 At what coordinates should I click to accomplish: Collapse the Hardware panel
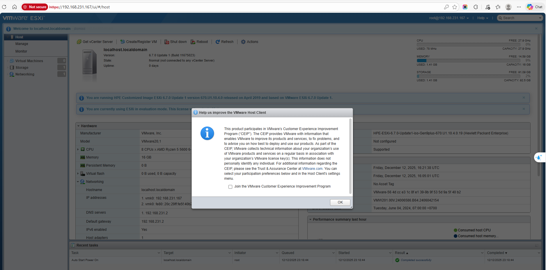point(79,126)
